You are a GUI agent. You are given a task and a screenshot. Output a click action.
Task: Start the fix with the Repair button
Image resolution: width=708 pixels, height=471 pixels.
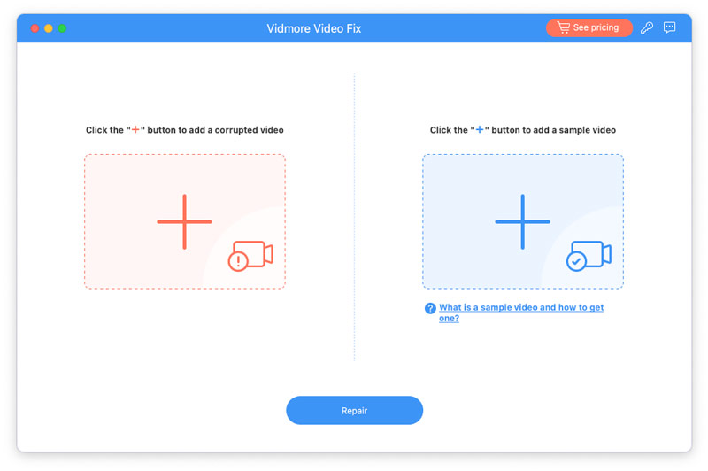(355, 411)
